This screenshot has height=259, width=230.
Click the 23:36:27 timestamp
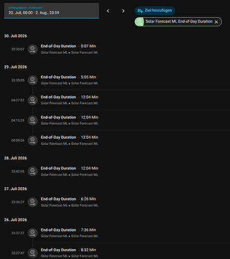coord(18,202)
